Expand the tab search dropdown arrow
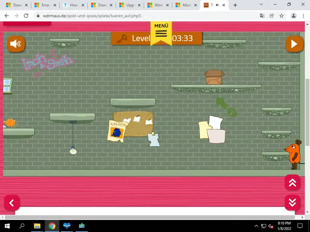Viewport: 310px width, 232px height. point(261,4)
